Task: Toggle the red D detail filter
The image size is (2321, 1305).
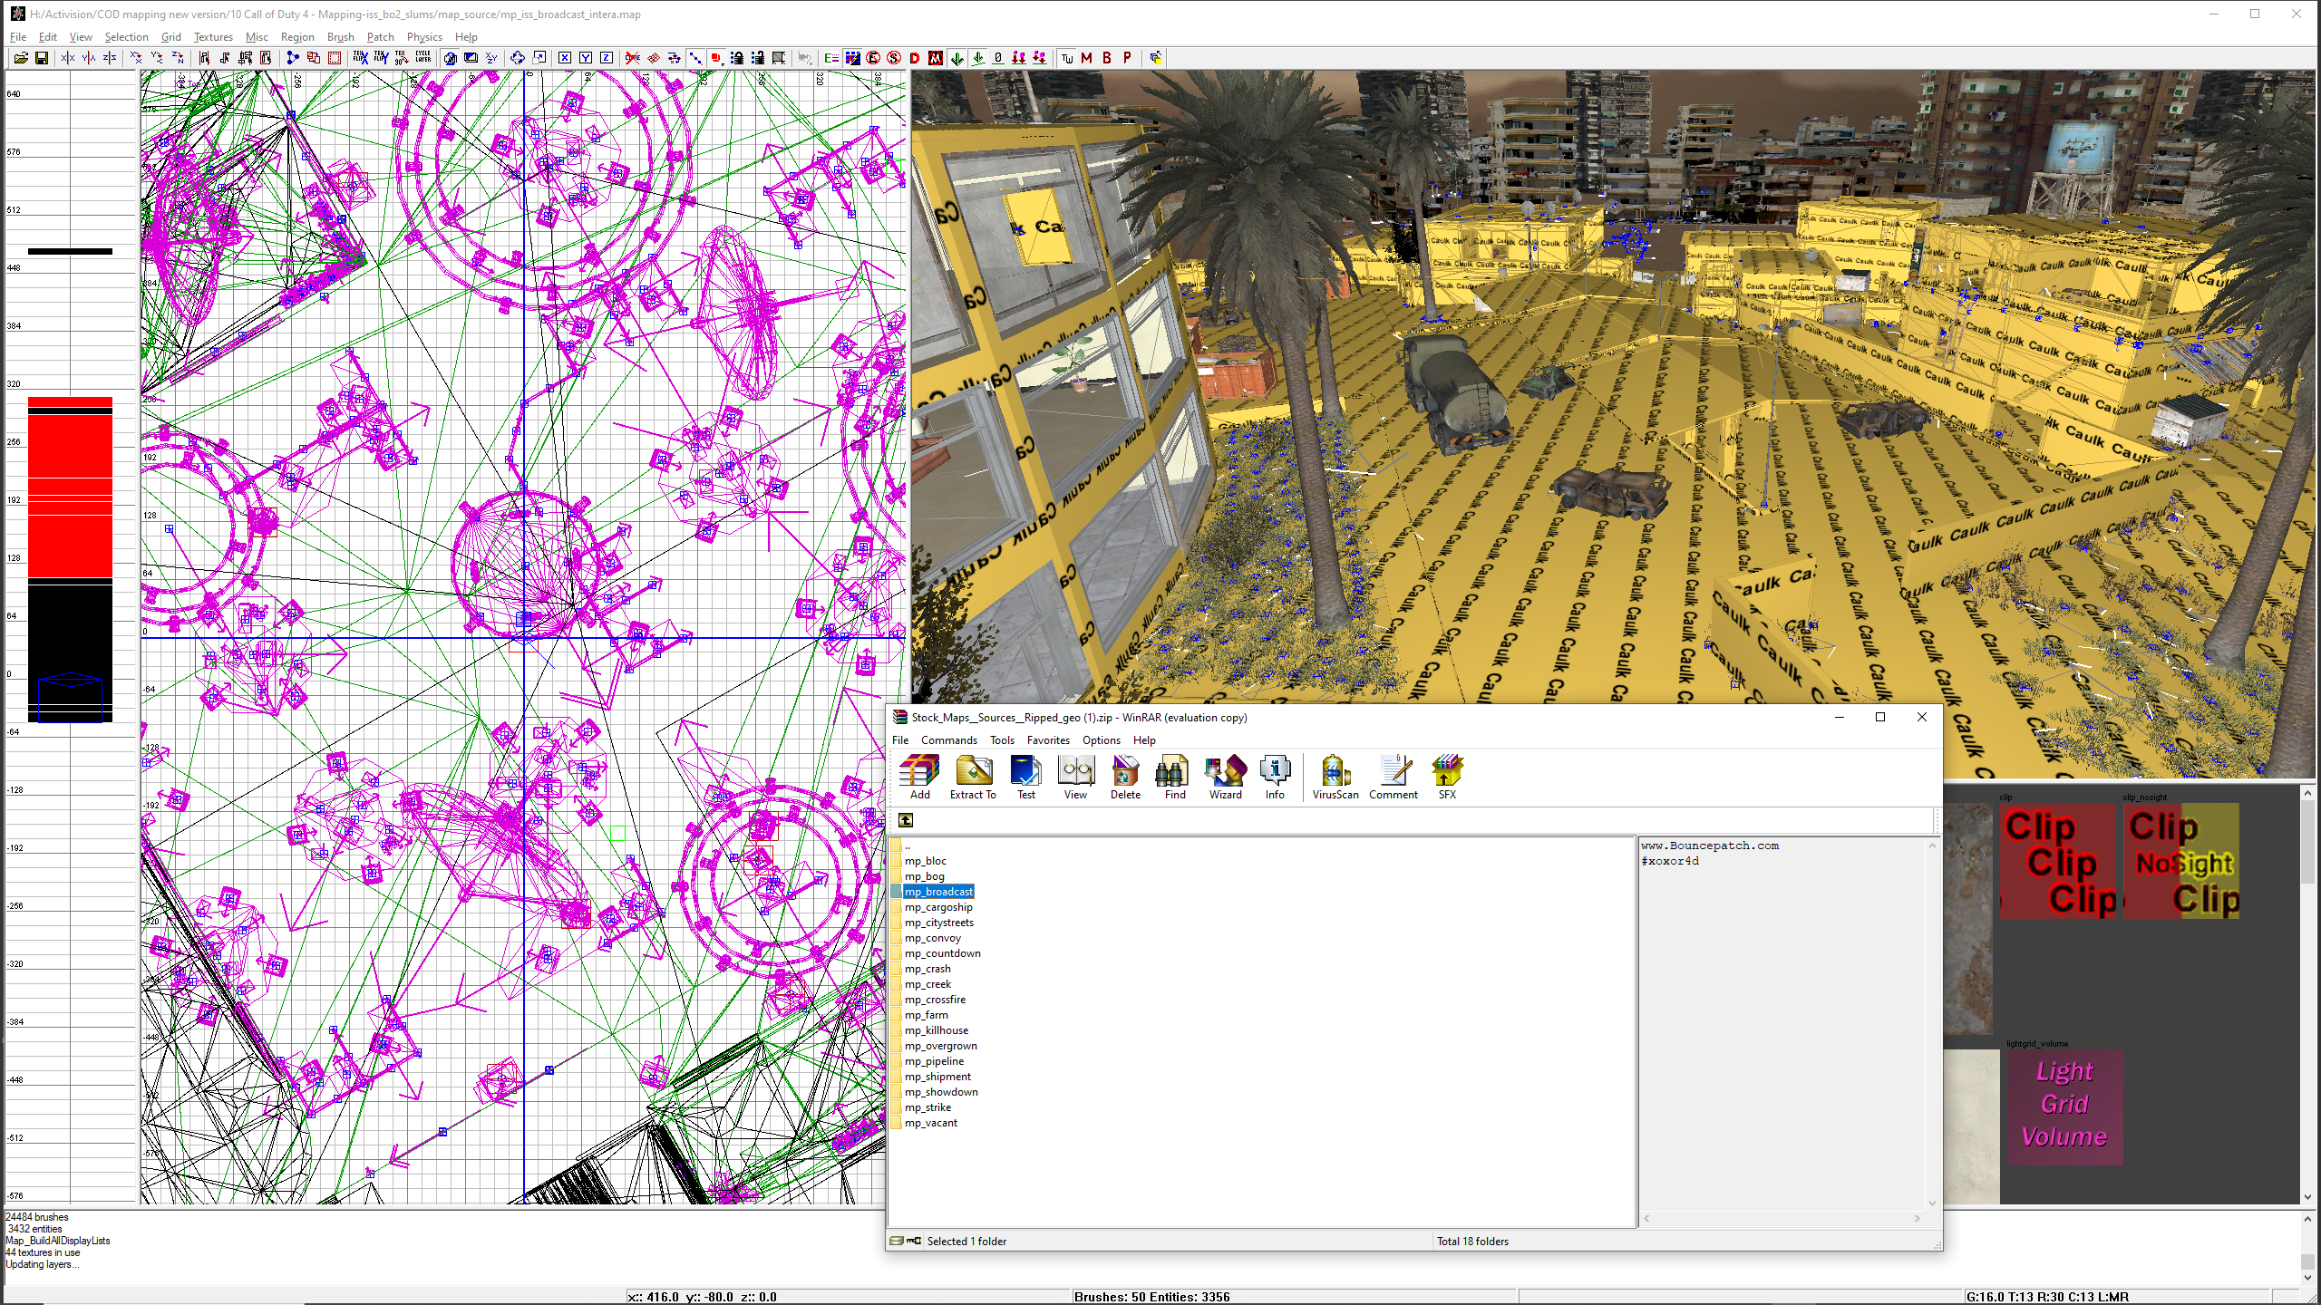Action: [x=915, y=58]
